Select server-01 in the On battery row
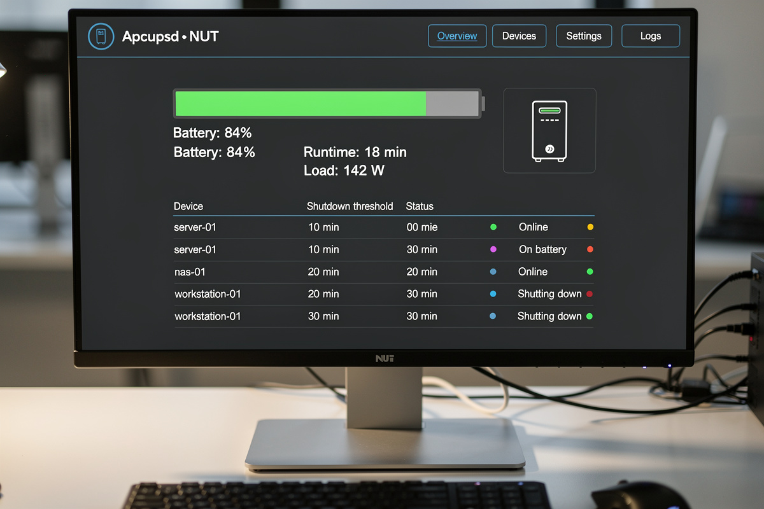 tap(195, 249)
